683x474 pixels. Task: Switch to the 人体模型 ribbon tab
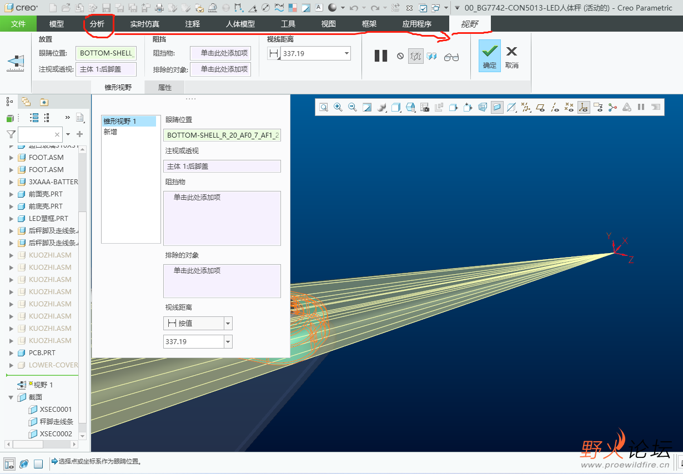pos(240,24)
